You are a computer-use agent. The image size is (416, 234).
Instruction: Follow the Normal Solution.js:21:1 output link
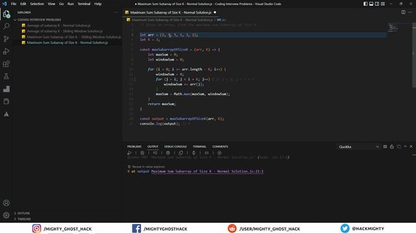coord(207,172)
